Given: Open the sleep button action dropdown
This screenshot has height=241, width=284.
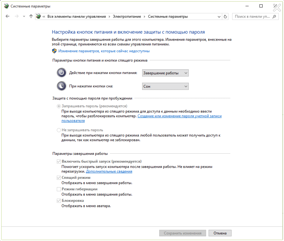Looking at the screenshot, I should 165,86.
